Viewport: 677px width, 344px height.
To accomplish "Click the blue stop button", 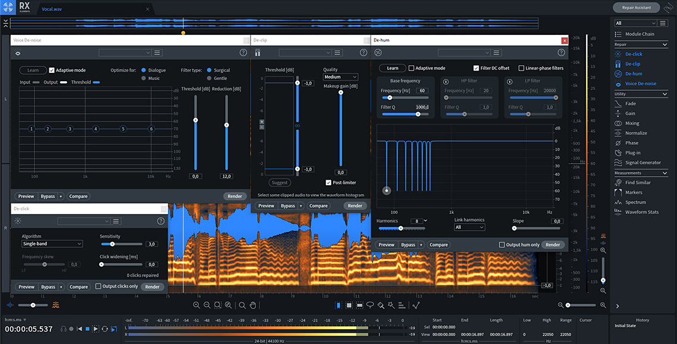I will [87, 329].
